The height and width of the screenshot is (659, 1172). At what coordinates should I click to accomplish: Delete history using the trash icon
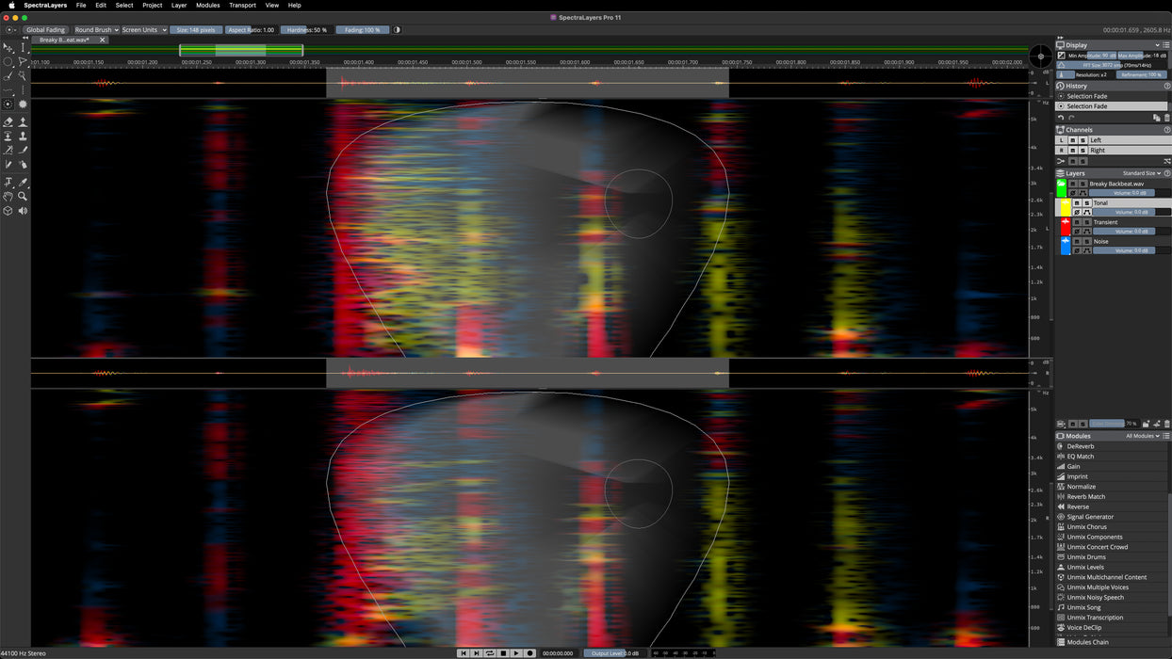click(x=1167, y=118)
